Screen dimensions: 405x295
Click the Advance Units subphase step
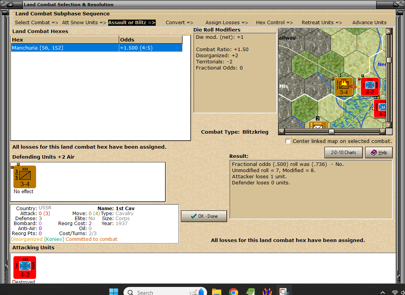[x=369, y=23]
